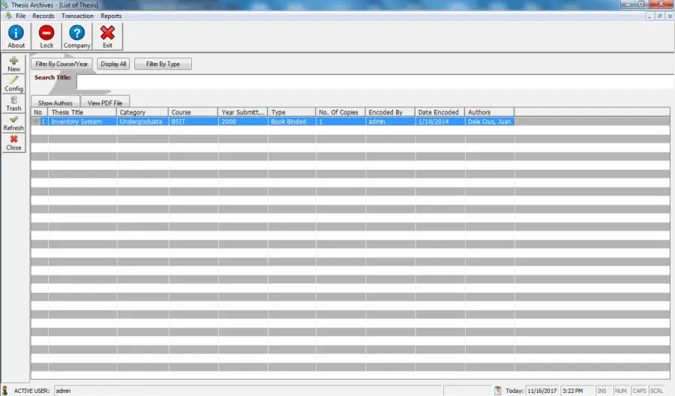This screenshot has width=675, height=396.
Task: Click the Thesis Archives app icon in title bar
Action: [5, 4]
